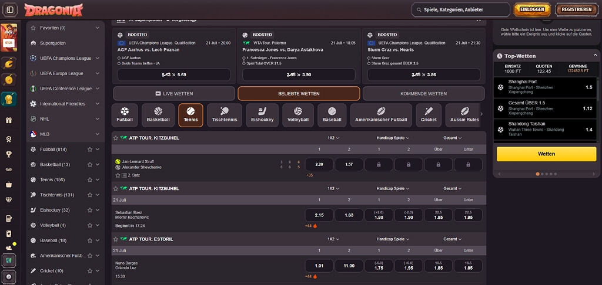Select the Fußball sport icon tile

(x=125, y=116)
